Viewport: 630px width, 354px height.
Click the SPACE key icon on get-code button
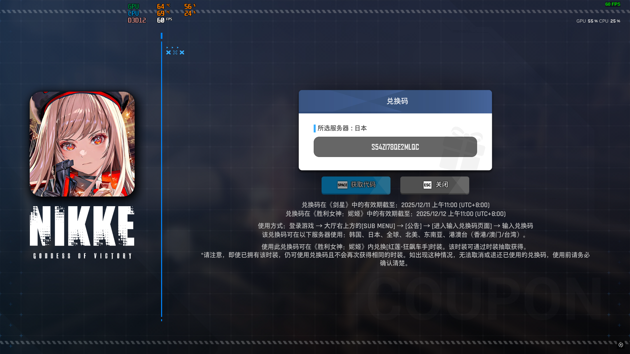[x=342, y=185]
